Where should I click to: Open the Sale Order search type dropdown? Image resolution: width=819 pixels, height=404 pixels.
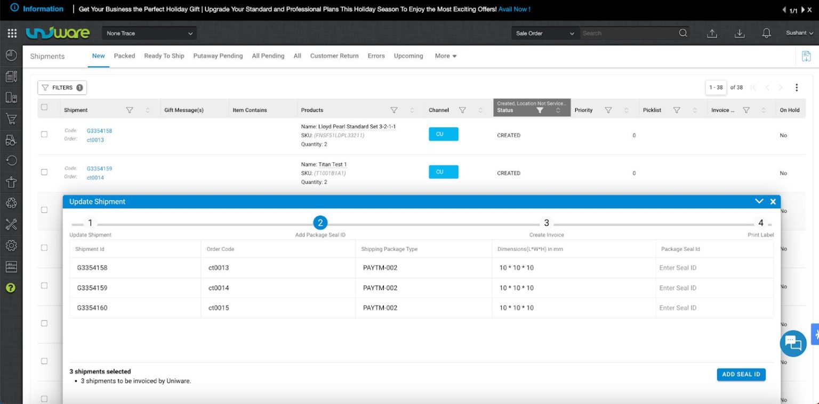click(545, 33)
